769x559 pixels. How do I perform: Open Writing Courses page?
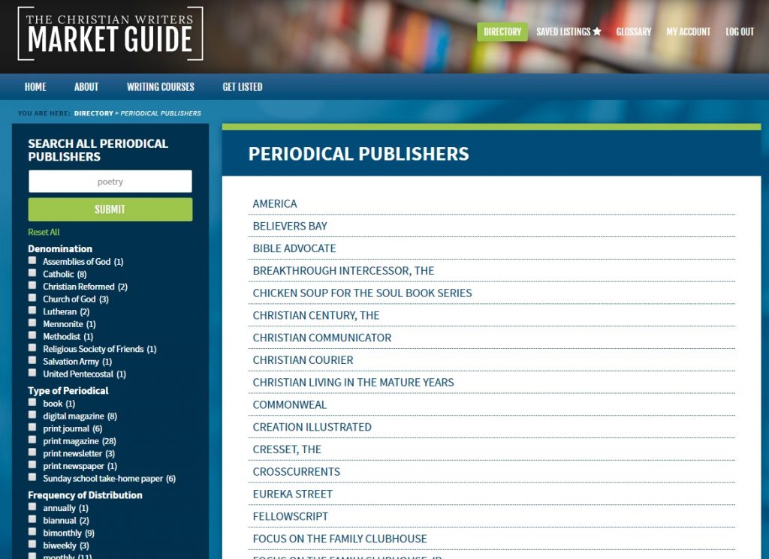click(161, 87)
